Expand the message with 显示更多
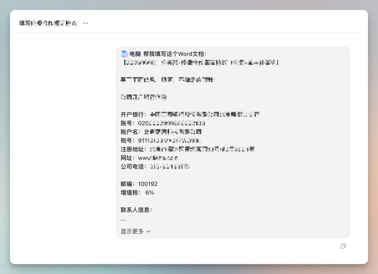 point(135,231)
